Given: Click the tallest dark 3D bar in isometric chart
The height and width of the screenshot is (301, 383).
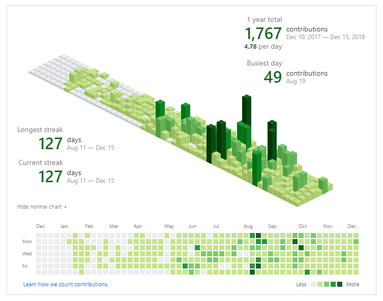Looking at the screenshot, I should (247, 110).
